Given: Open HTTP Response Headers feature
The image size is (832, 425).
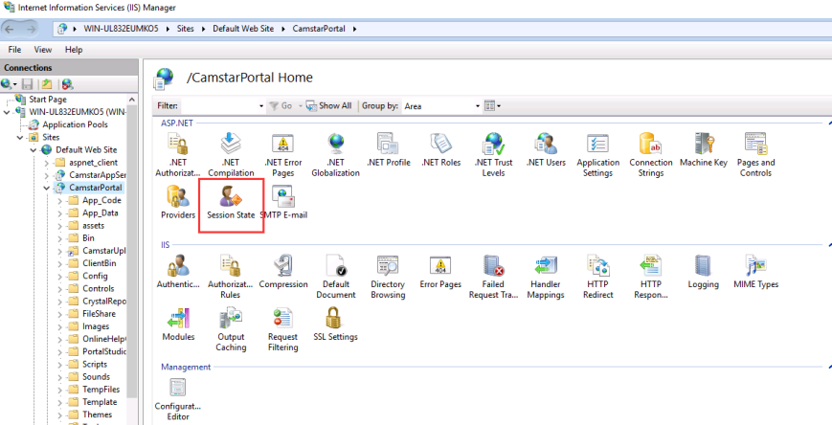Looking at the screenshot, I should coord(650,276).
